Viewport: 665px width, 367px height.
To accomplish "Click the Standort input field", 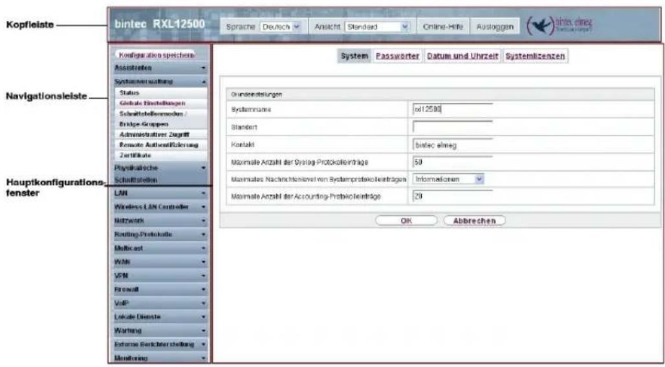I will [x=453, y=127].
